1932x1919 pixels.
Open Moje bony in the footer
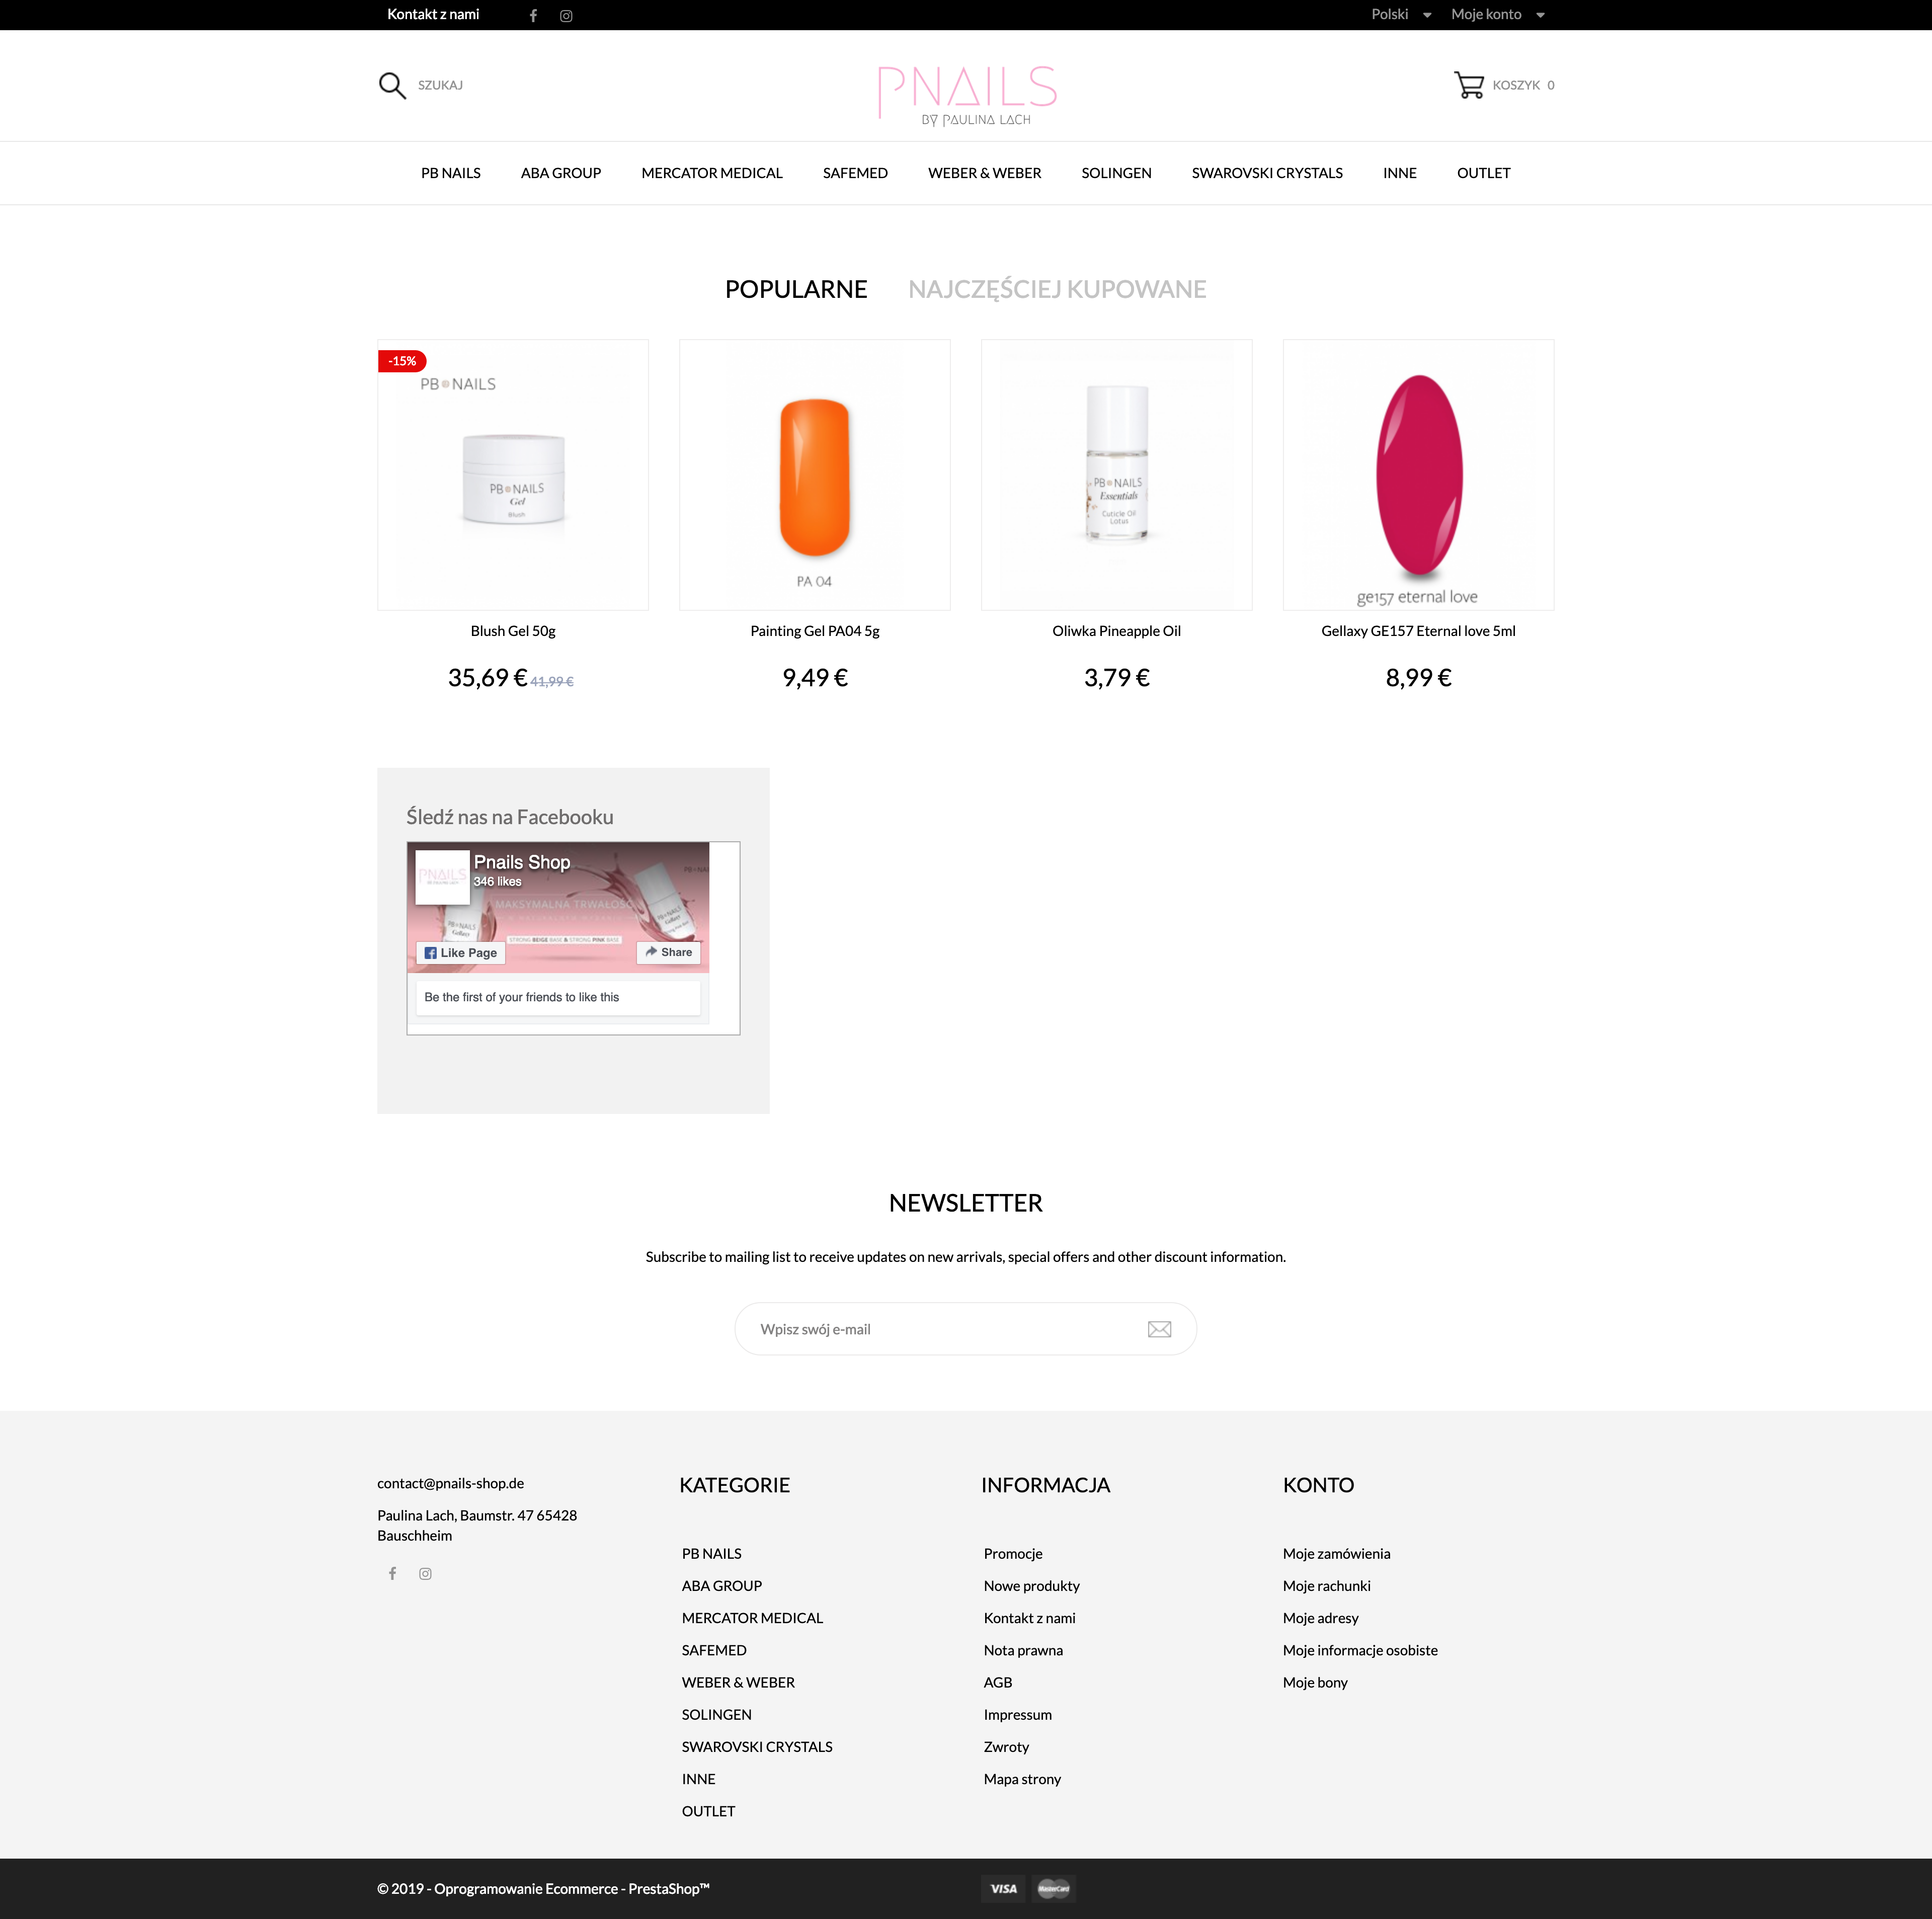pos(1315,1682)
